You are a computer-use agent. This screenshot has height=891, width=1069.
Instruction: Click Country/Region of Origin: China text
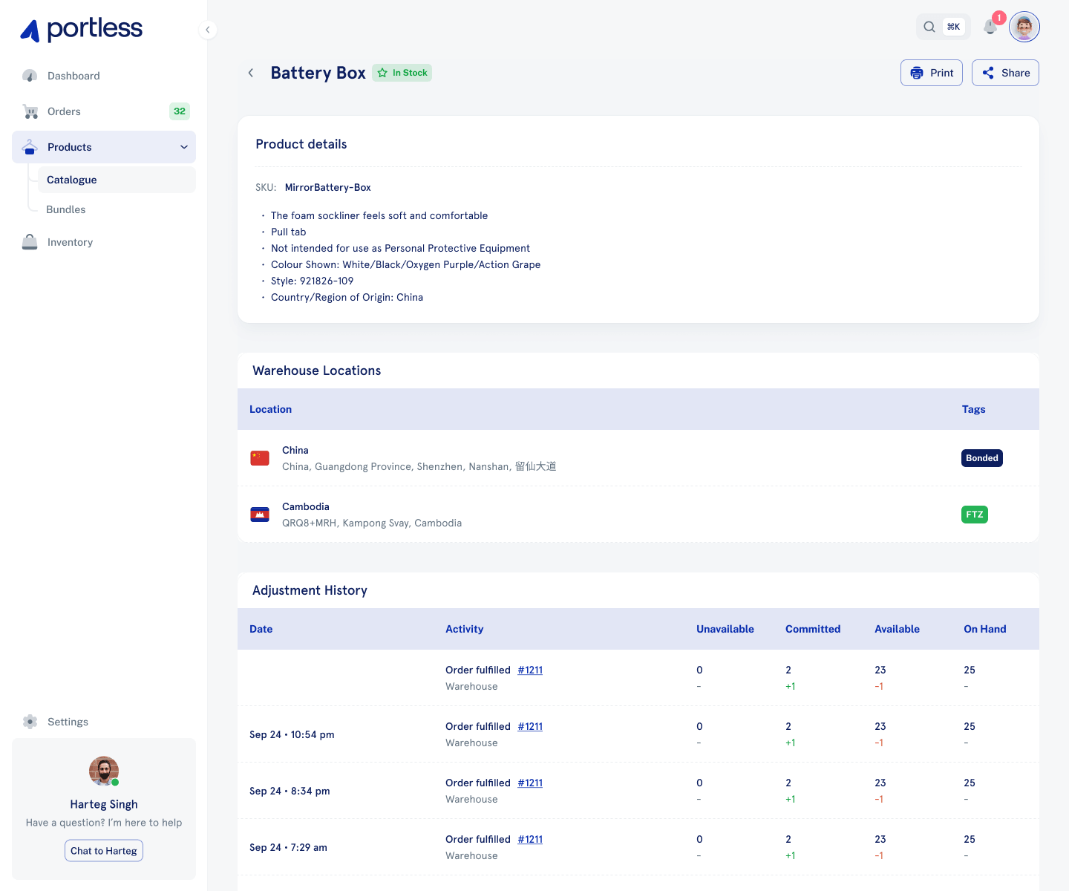click(x=347, y=297)
